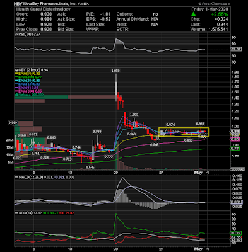
Task: Click the header High value 0.988
Action: 47,20
